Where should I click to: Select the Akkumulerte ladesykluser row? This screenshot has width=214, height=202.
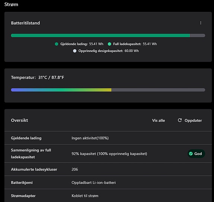[x=108, y=169]
